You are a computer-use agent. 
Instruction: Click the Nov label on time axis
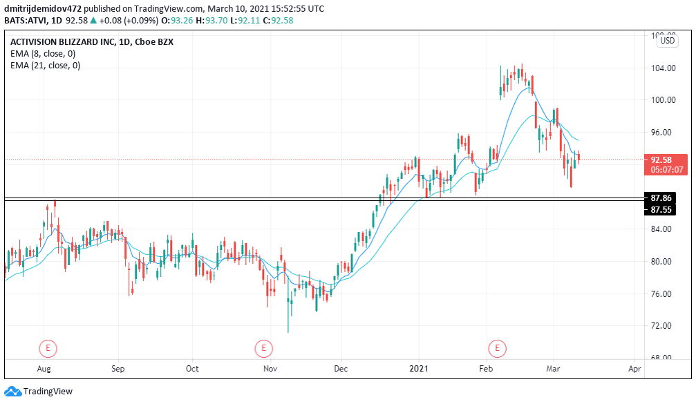pyautogui.click(x=270, y=369)
